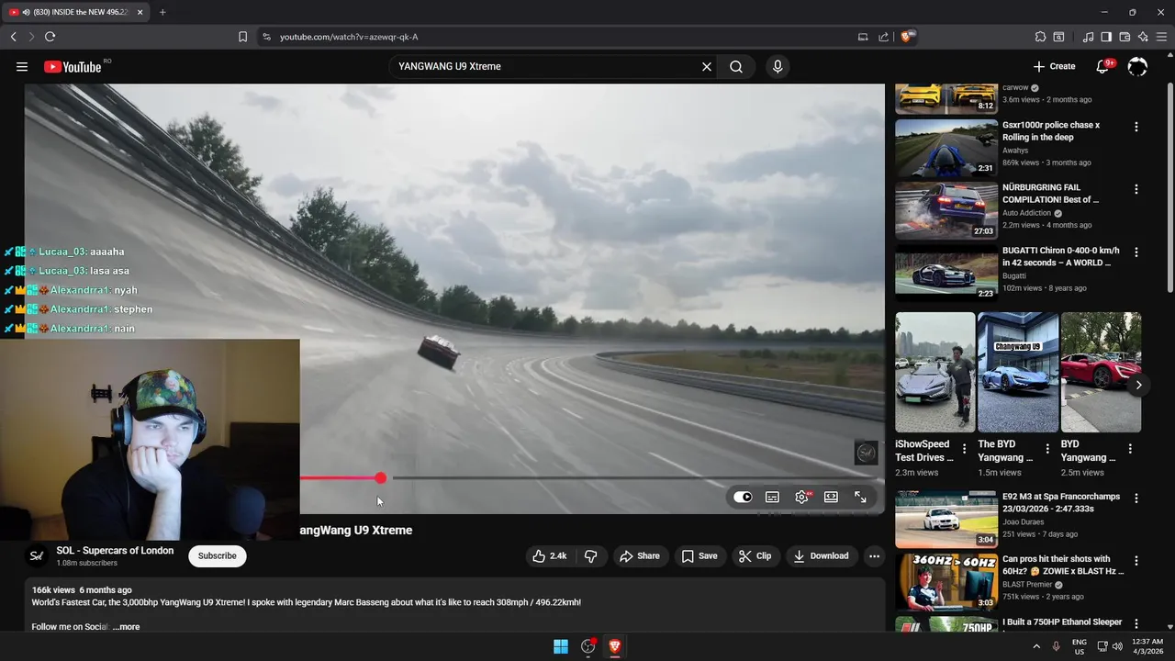Expand the description with ...more
Image resolution: width=1175 pixels, height=661 pixels.
click(x=127, y=627)
